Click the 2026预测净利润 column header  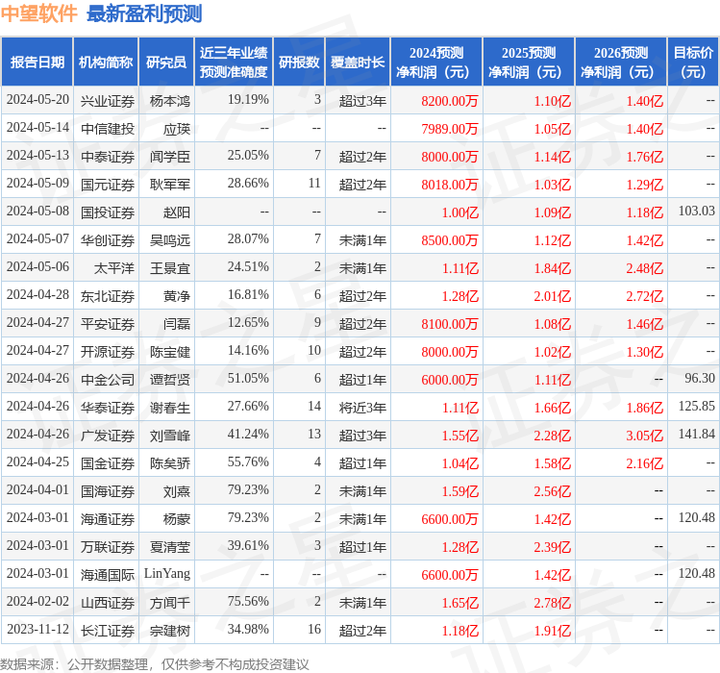pyautogui.click(x=621, y=62)
